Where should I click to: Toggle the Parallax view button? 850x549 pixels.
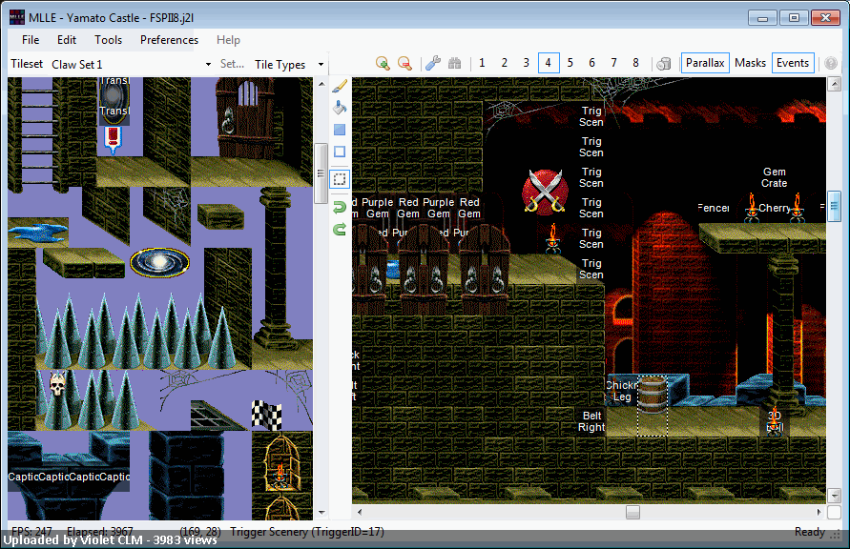(x=705, y=63)
